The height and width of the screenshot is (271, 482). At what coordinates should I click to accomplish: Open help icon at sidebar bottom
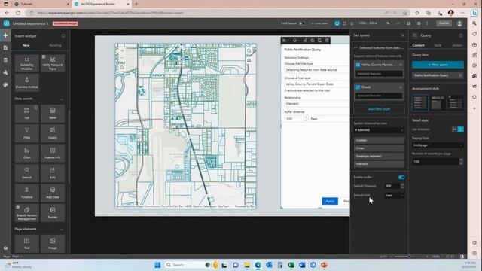(5, 248)
